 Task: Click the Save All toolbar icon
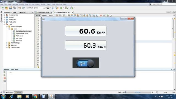point(15,8)
